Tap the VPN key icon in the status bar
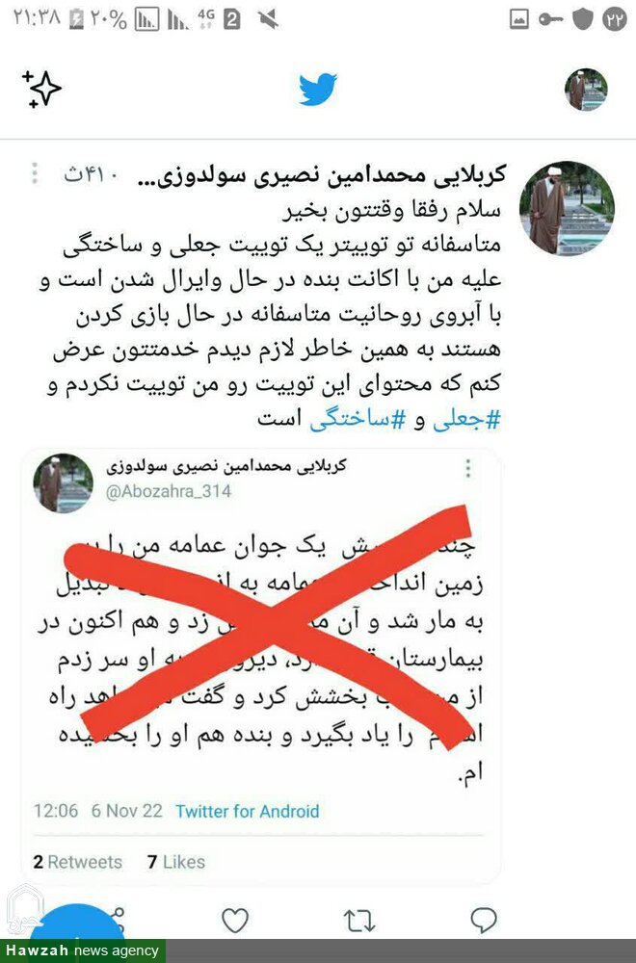The width and height of the screenshot is (636, 963). [550, 19]
